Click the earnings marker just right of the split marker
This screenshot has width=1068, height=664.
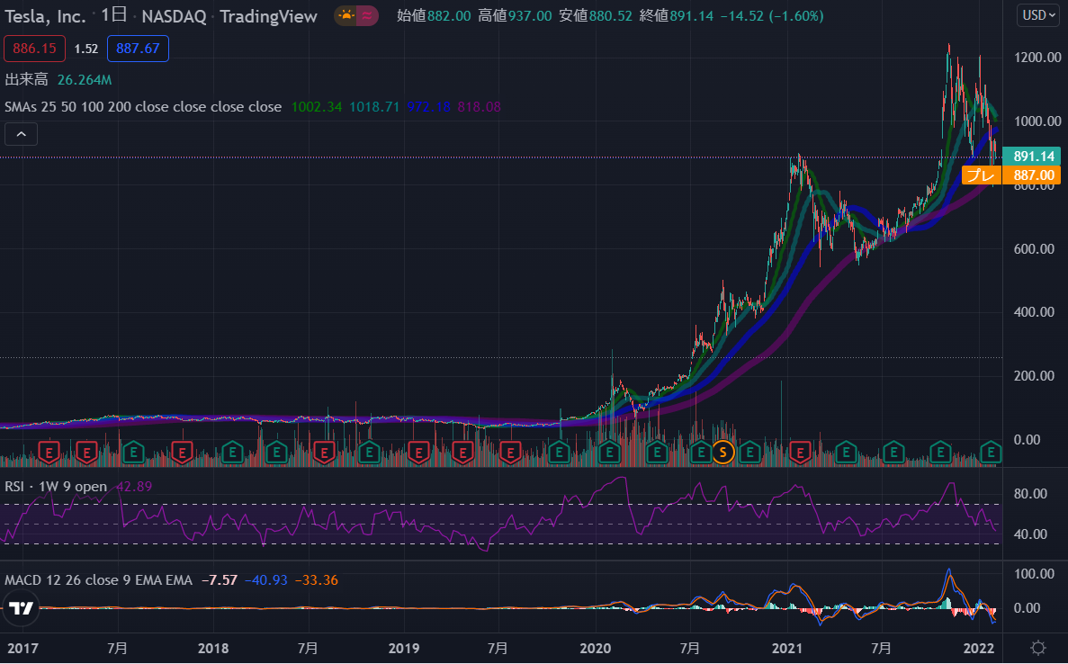(x=749, y=452)
